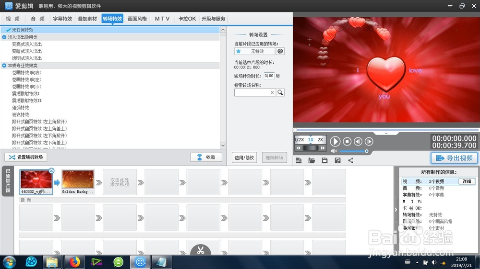Click 应用/修改 button

(244, 158)
